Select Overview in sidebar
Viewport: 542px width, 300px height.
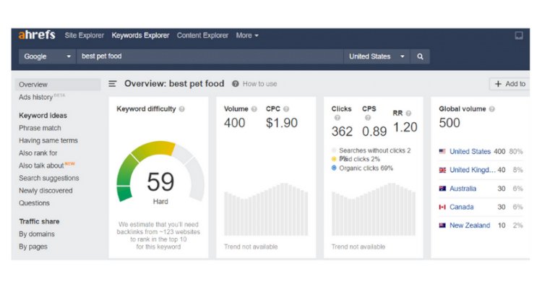58,85
